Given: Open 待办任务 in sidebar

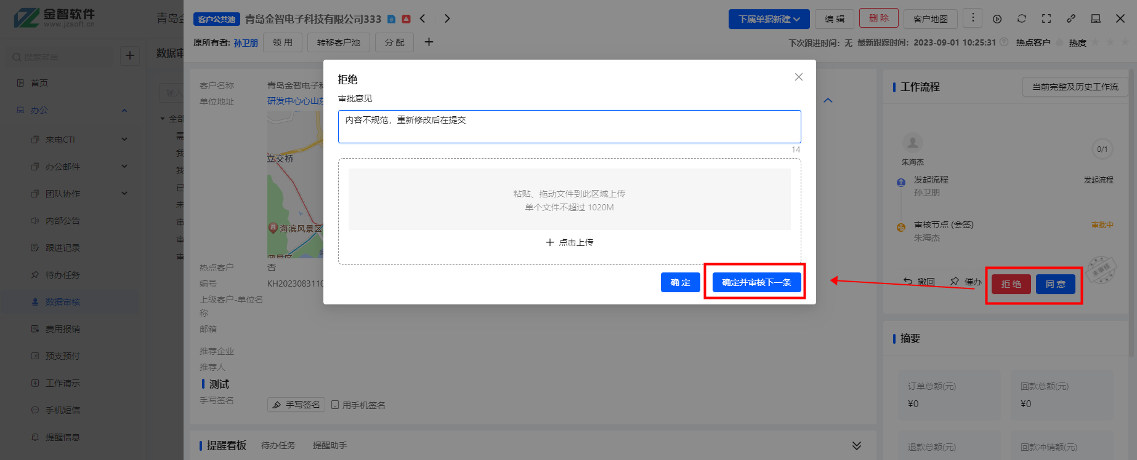Looking at the screenshot, I should tap(63, 275).
